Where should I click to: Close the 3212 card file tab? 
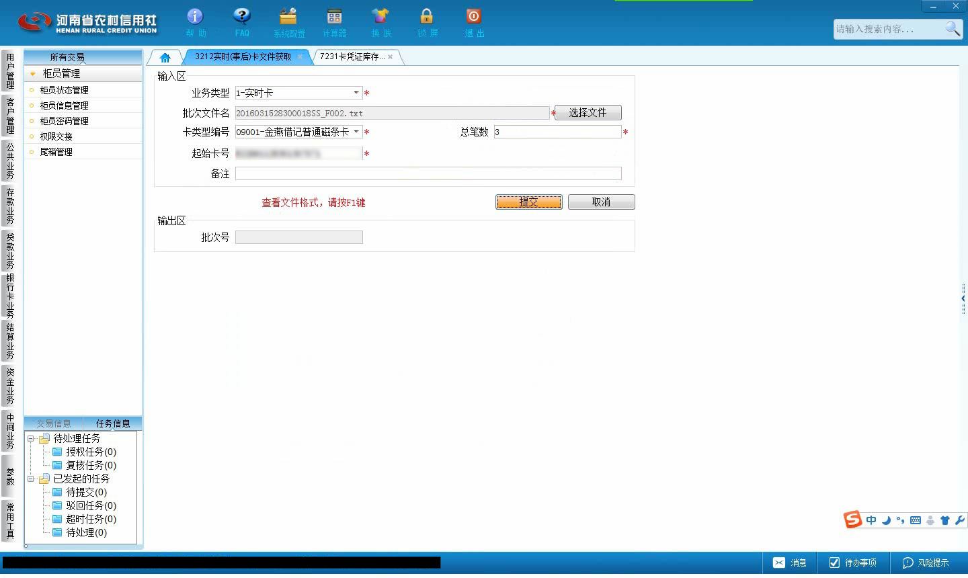tap(300, 57)
